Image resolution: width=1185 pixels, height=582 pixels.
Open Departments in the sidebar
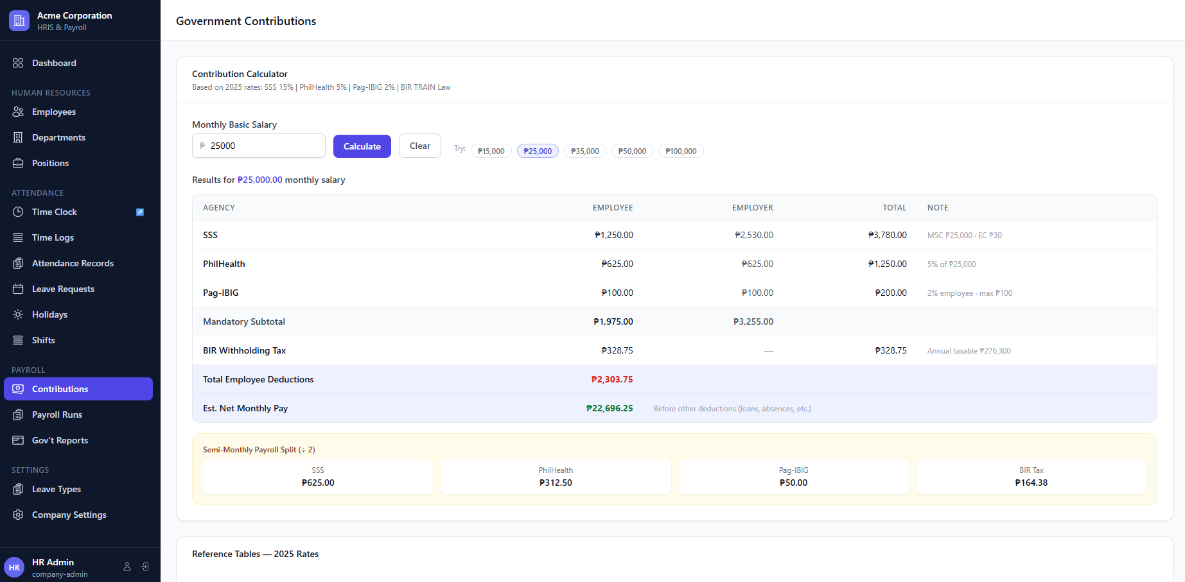pos(58,137)
